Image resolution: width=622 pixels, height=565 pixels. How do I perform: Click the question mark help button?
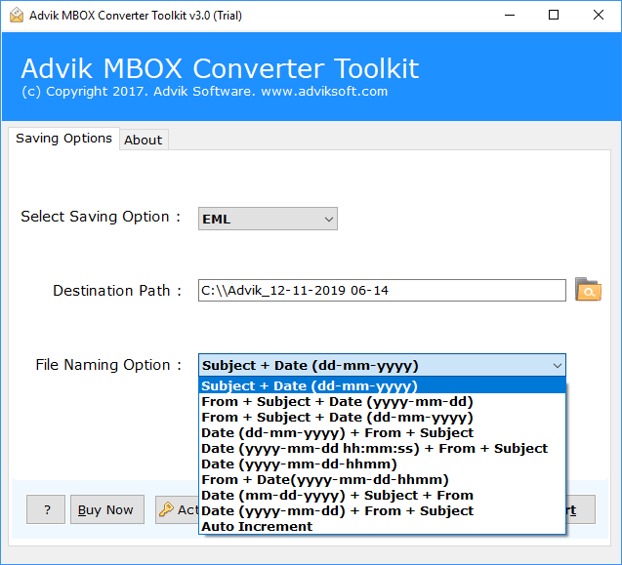click(x=46, y=509)
